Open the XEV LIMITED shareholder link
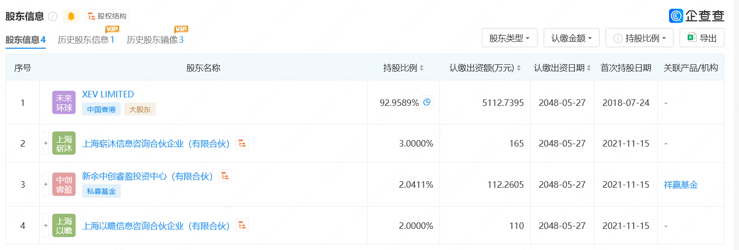 pyautogui.click(x=108, y=94)
